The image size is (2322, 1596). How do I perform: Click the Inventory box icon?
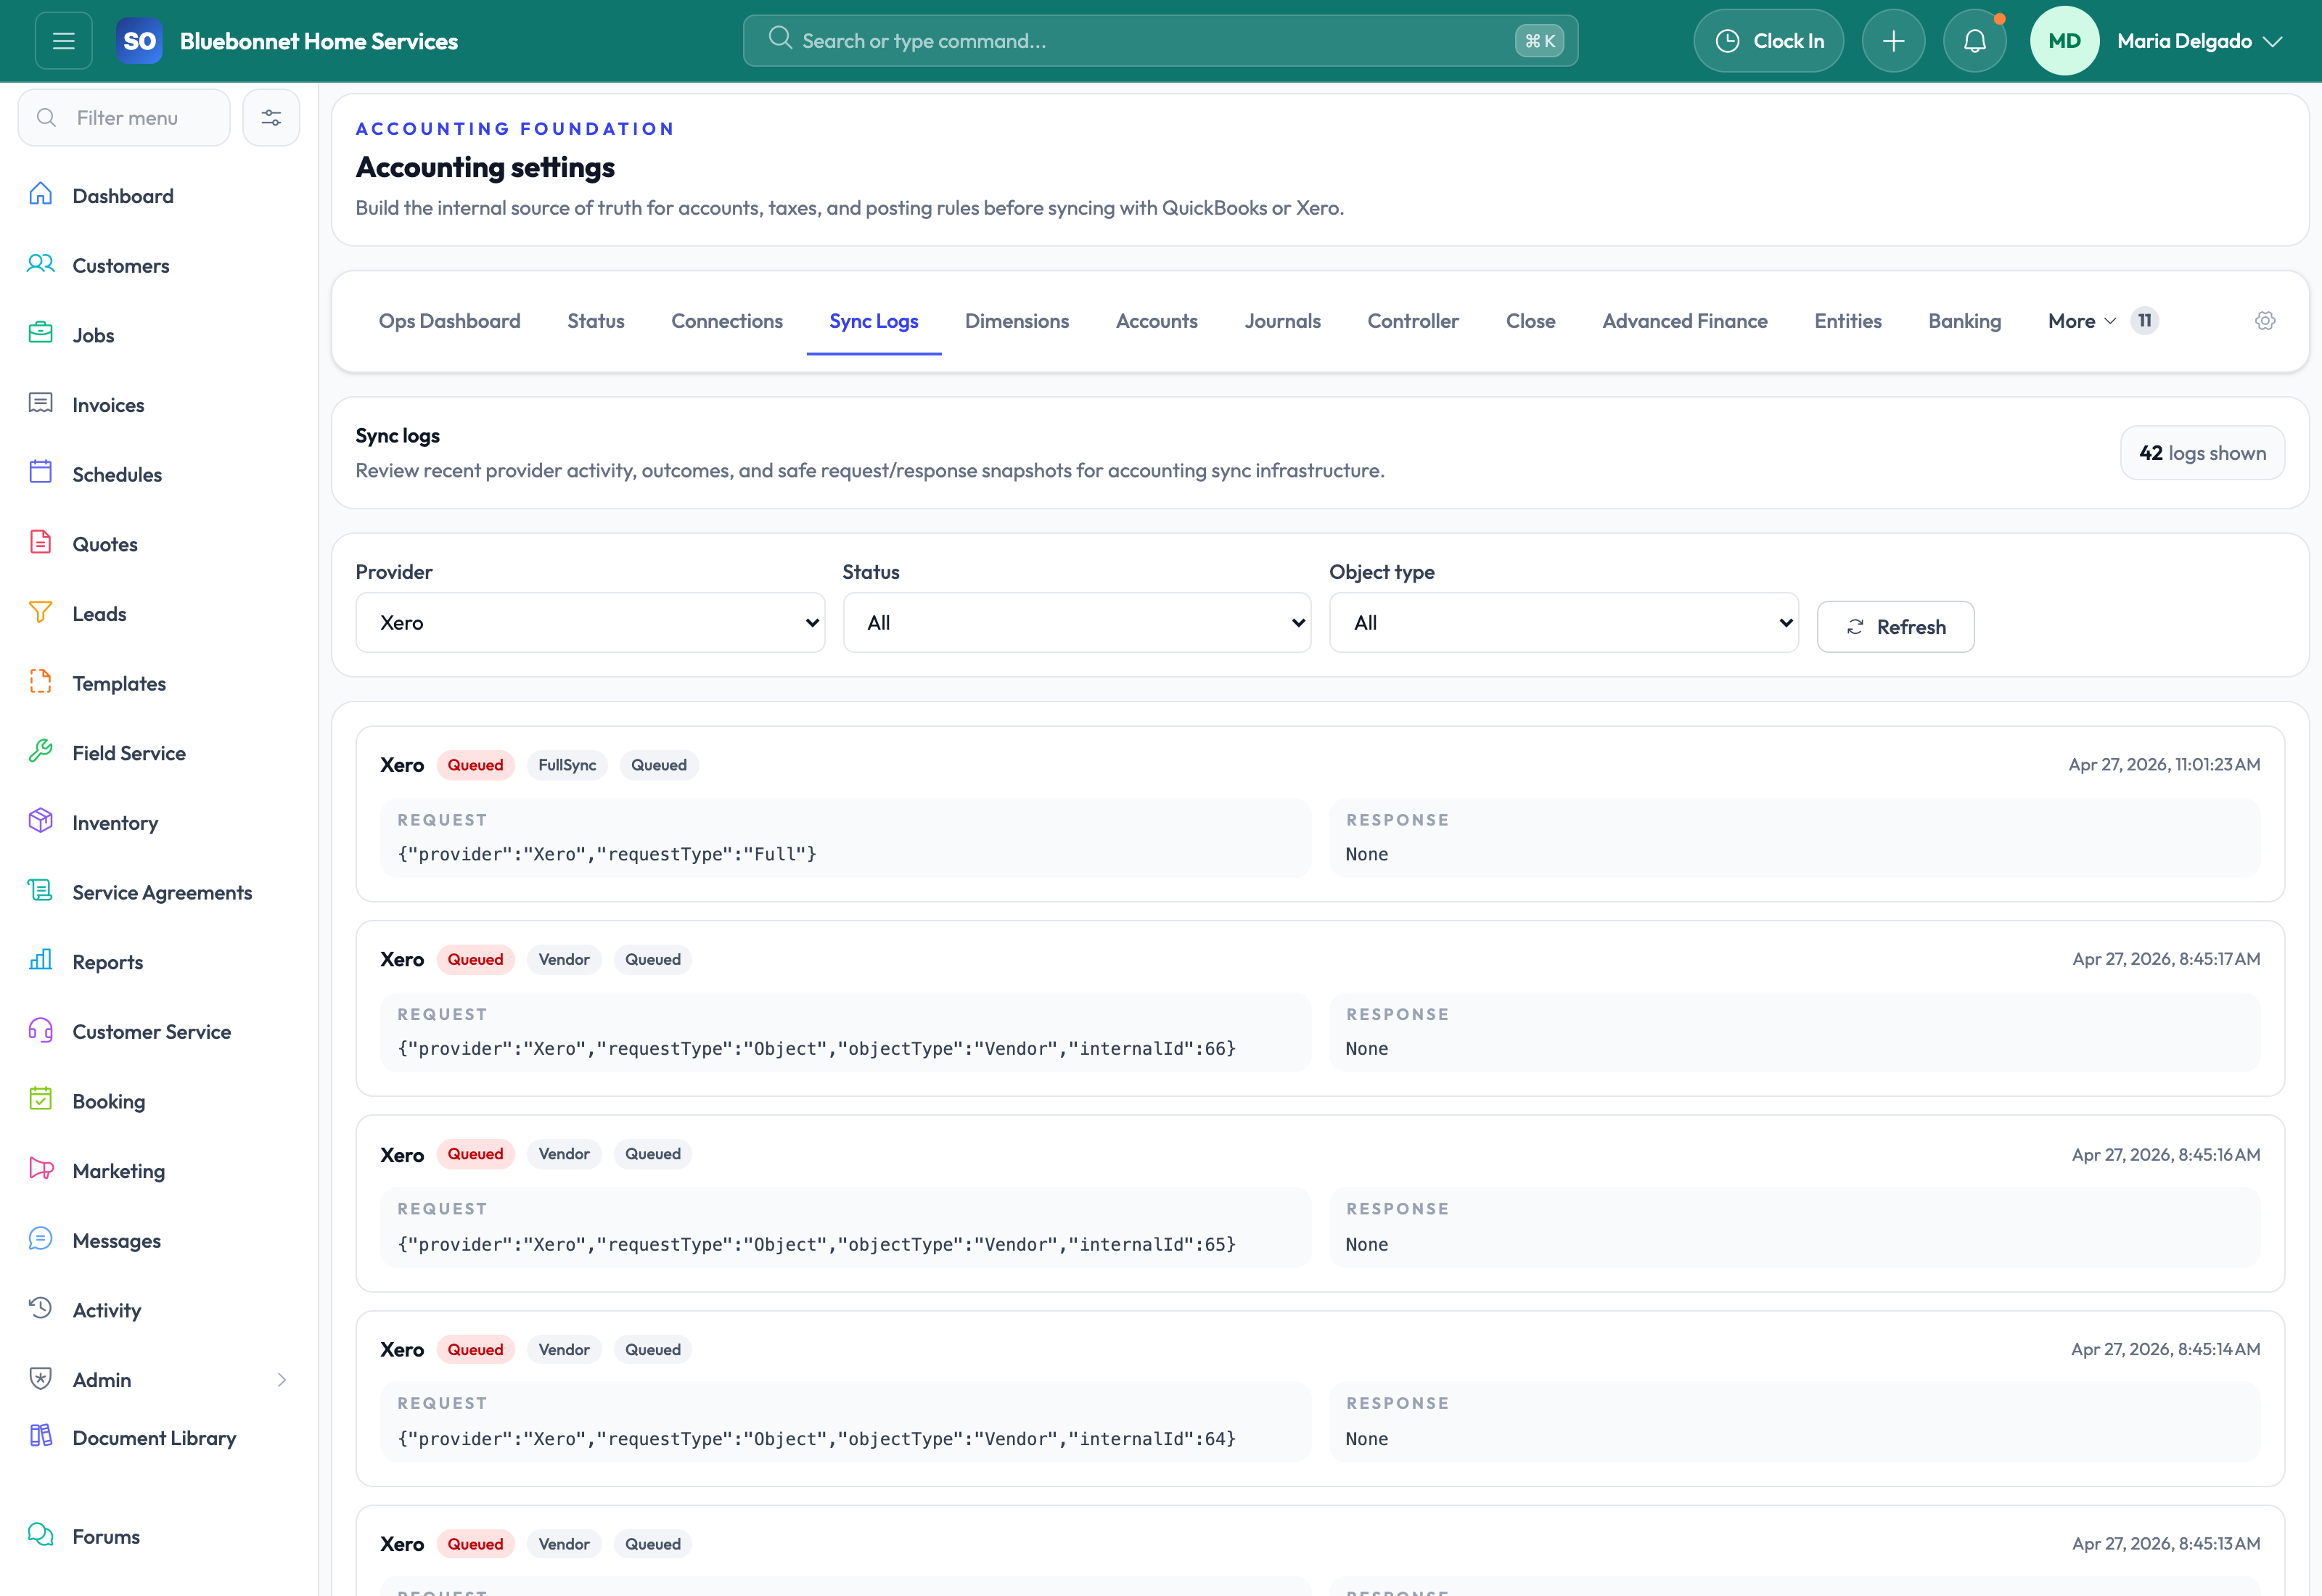[40, 821]
